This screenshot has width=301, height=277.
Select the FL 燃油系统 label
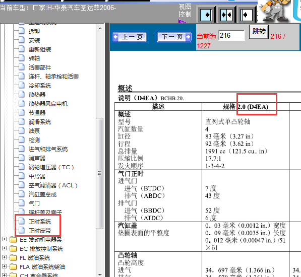point(35,258)
